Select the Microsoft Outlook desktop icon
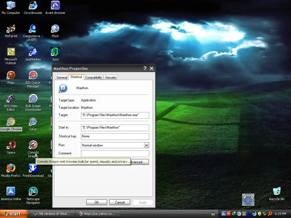The width and height of the screenshot is (291, 218). pos(11,56)
